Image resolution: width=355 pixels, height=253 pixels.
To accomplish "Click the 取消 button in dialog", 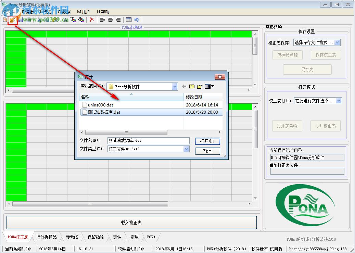I will (207, 151).
